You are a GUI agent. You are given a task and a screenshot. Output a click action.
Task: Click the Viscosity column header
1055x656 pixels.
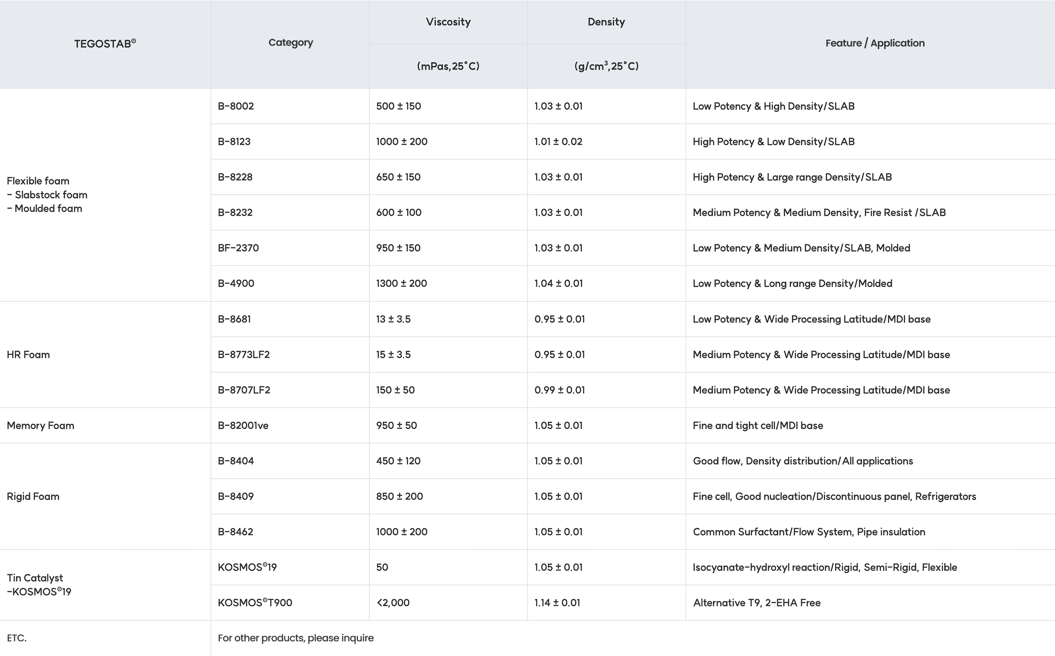point(448,22)
